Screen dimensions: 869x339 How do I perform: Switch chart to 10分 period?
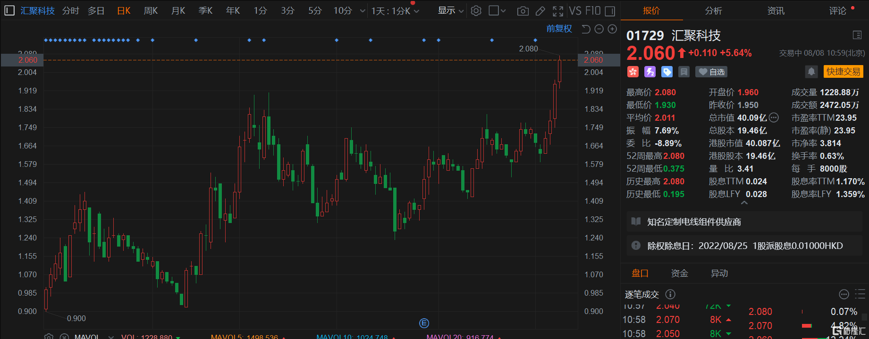click(343, 10)
